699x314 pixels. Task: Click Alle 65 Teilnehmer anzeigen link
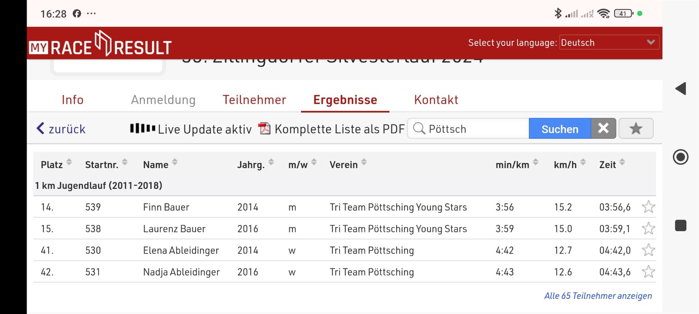coord(598,296)
